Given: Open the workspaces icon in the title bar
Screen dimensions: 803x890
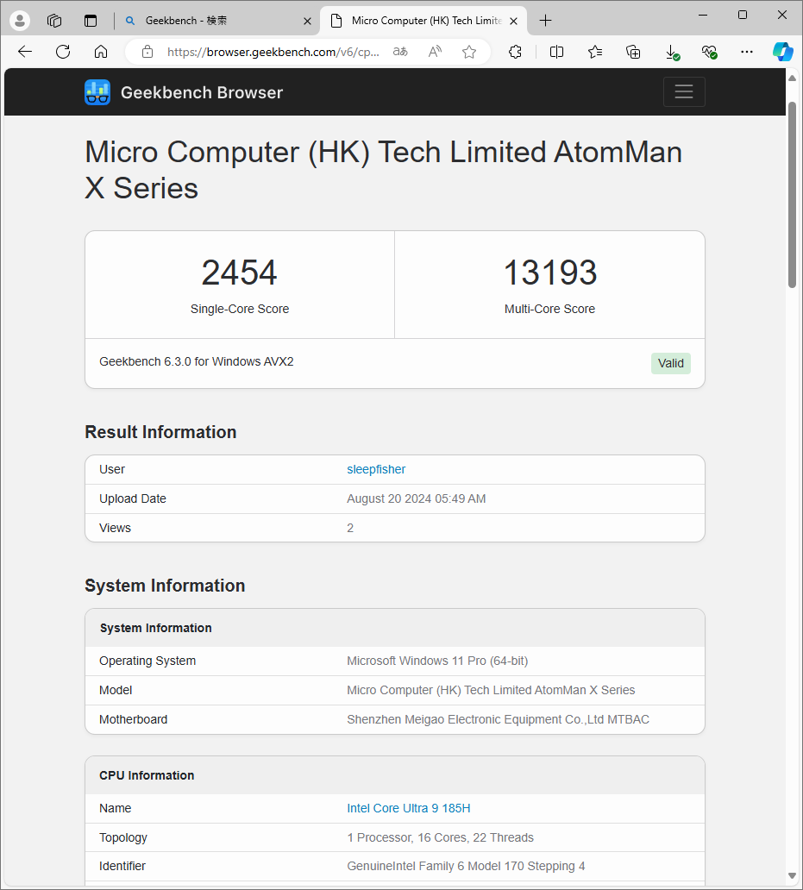Looking at the screenshot, I should point(54,21).
